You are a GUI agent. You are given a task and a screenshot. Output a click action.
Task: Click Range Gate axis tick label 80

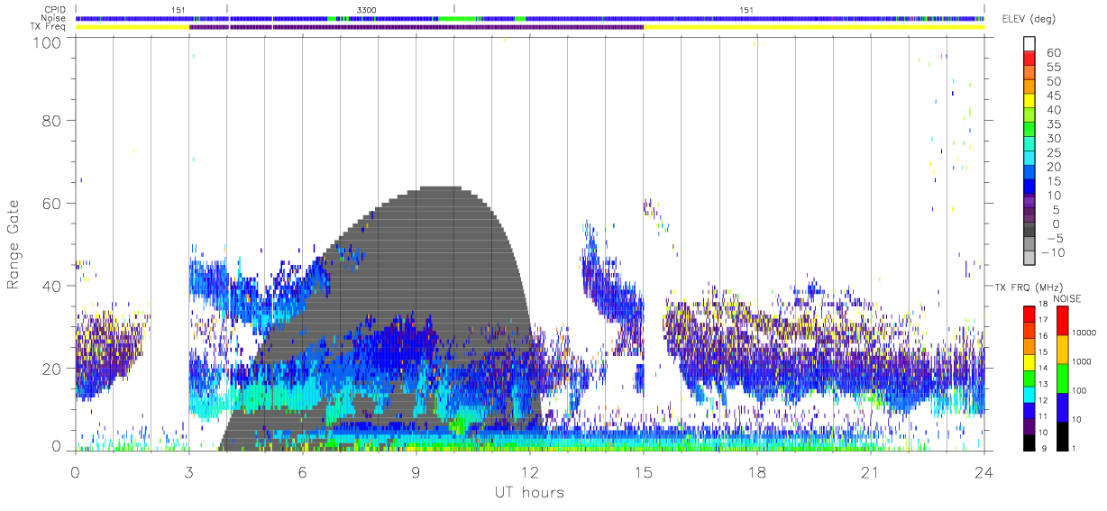pyautogui.click(x=52, y=120)
